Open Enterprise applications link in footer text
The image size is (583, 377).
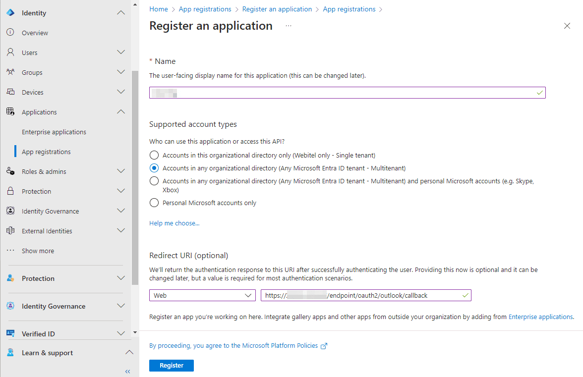tap(540, 317)
